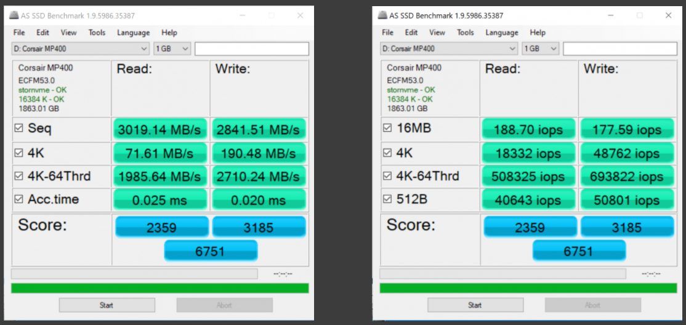Click 16MB read result 188.70 iops
Viewport: 686px width, 325px height.
528,129
